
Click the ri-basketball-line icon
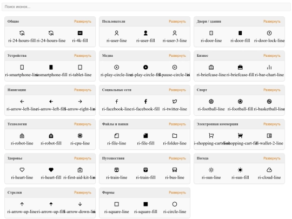tap(269, 102)
